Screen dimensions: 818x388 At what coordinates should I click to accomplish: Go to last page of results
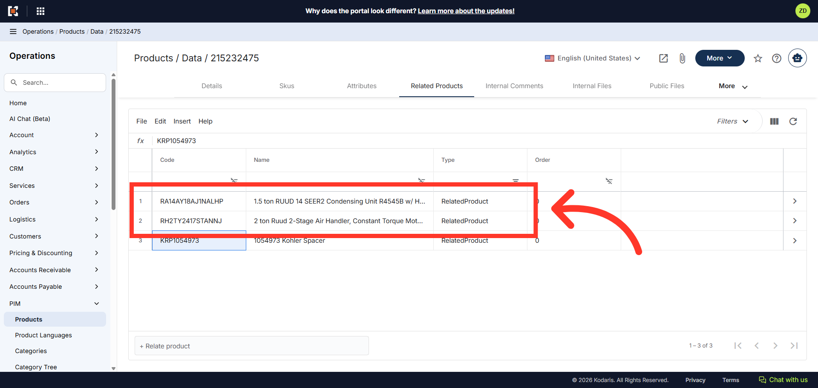[794, 345]
